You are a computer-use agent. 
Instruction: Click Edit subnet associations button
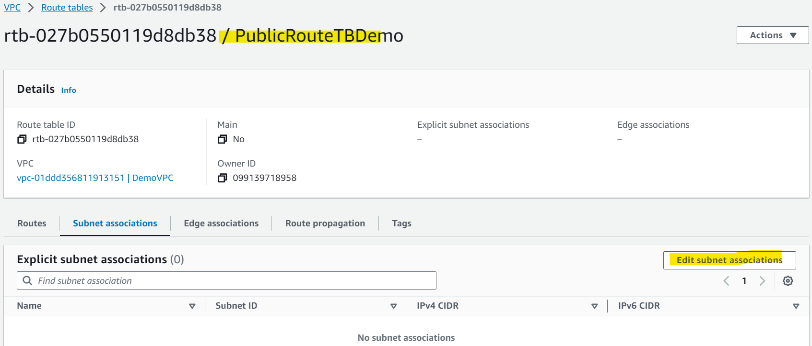(730, 260)
